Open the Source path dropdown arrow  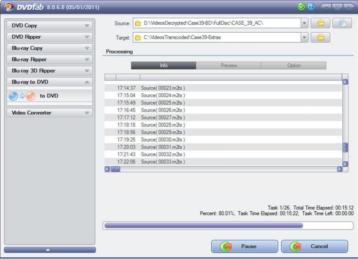coord(305,23)
